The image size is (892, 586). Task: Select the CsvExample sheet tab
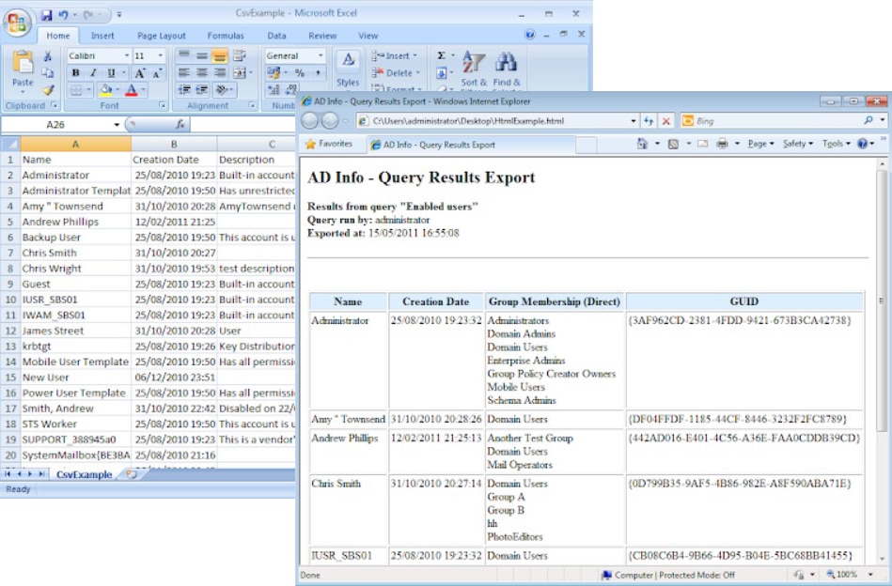coord(85,474)
